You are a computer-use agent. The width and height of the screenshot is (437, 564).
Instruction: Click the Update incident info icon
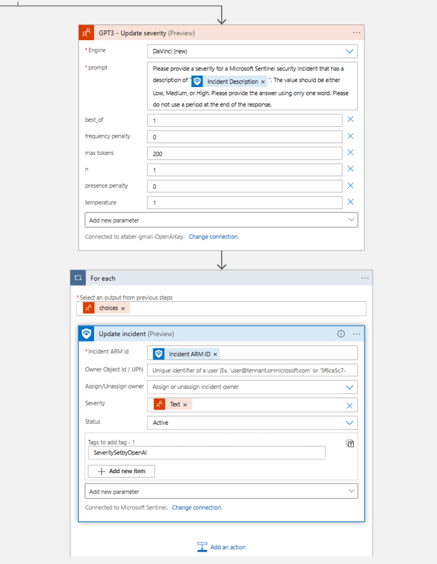[x=341, y=334]
